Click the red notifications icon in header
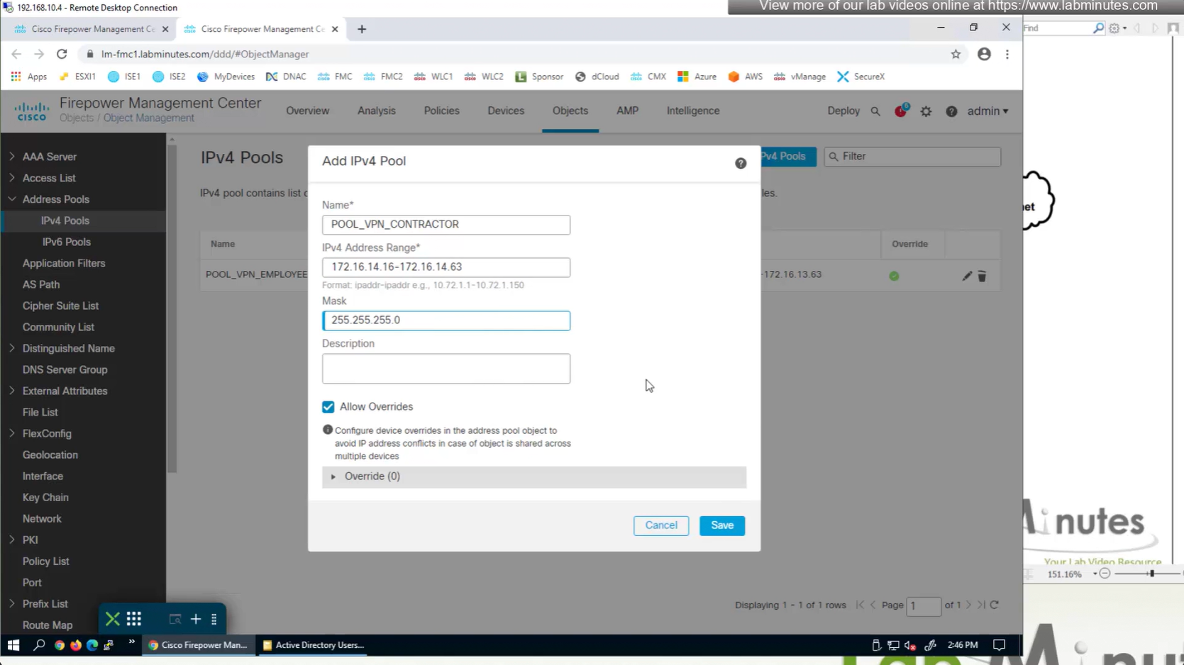Viewport: 1184px width, 665px height. (900, 111)
